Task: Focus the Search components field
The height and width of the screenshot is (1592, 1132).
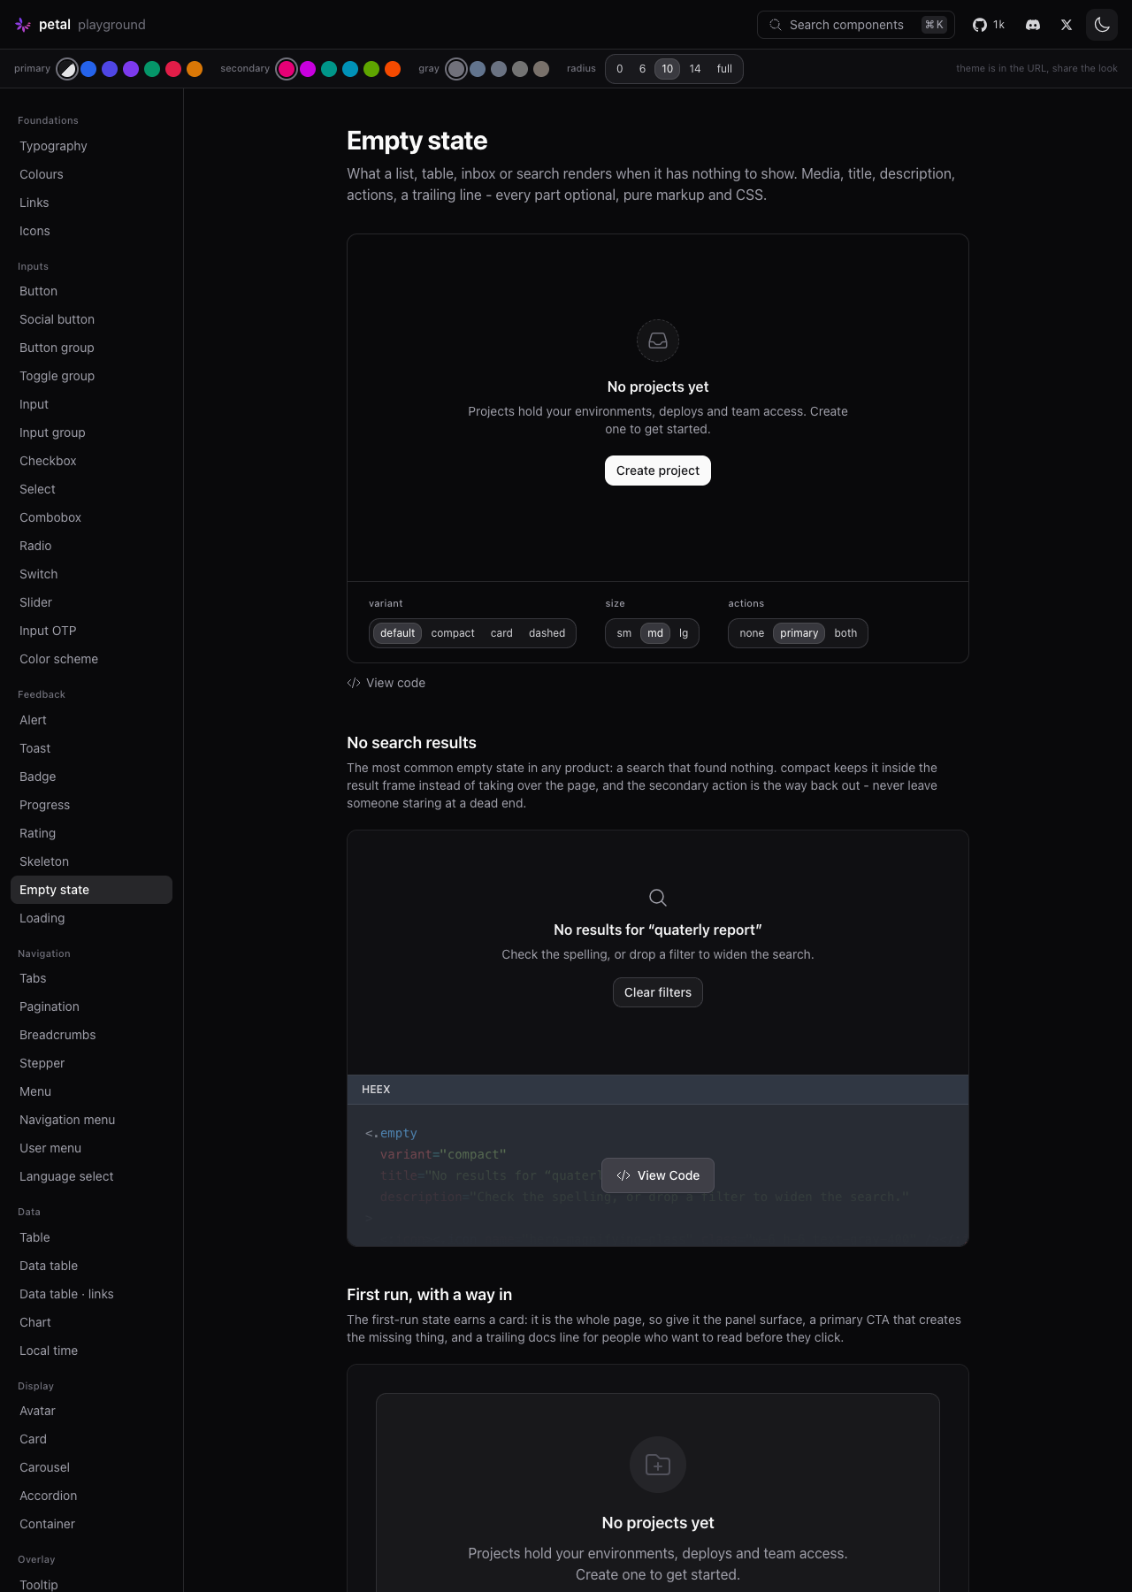Action: [856, 25]
